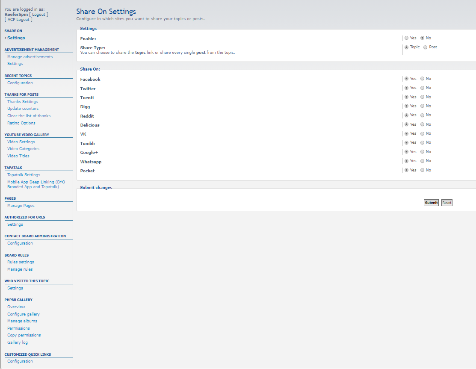Viewport: 476px width, 369px height.
Task: Enable Share On by selecting Yes
Action: (x=406, y=38)
